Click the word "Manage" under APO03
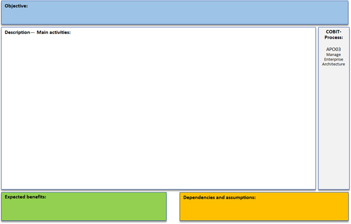 334,55
